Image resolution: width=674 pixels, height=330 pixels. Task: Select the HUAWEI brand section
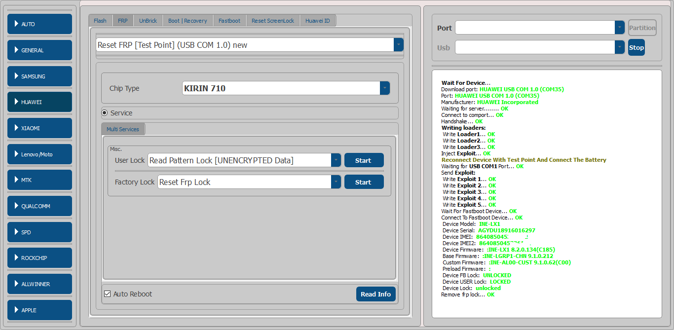click(x=39, y=102)
